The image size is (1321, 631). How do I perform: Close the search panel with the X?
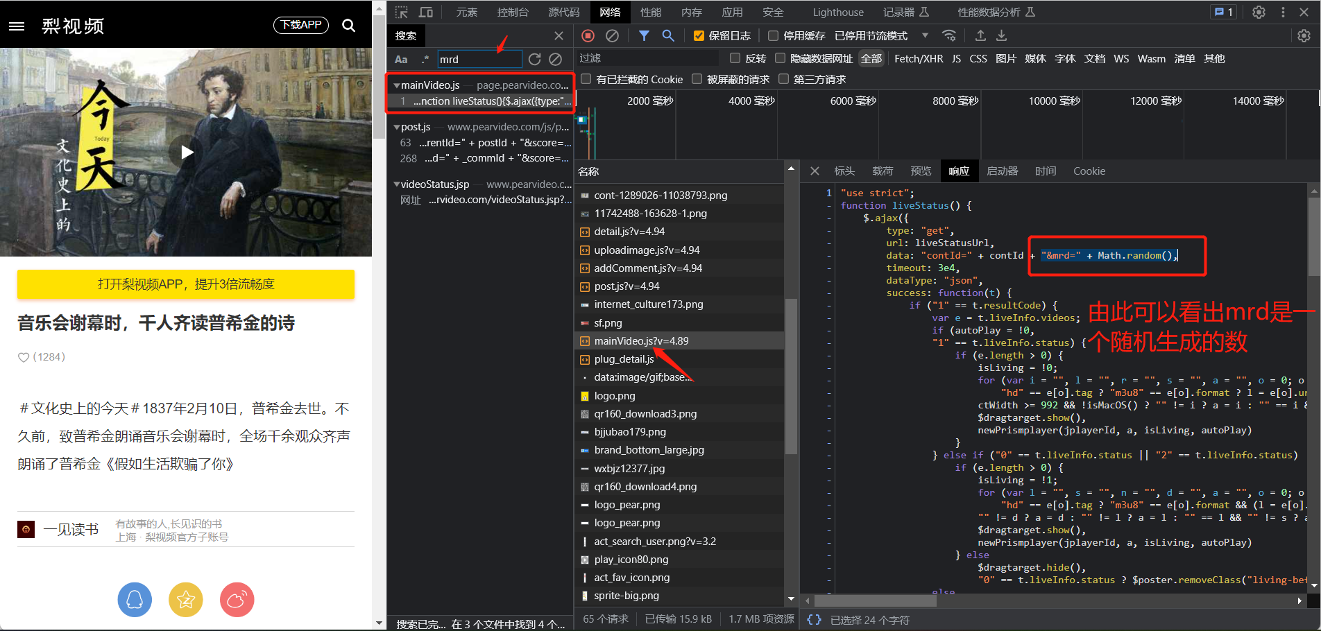click(559, 36)
